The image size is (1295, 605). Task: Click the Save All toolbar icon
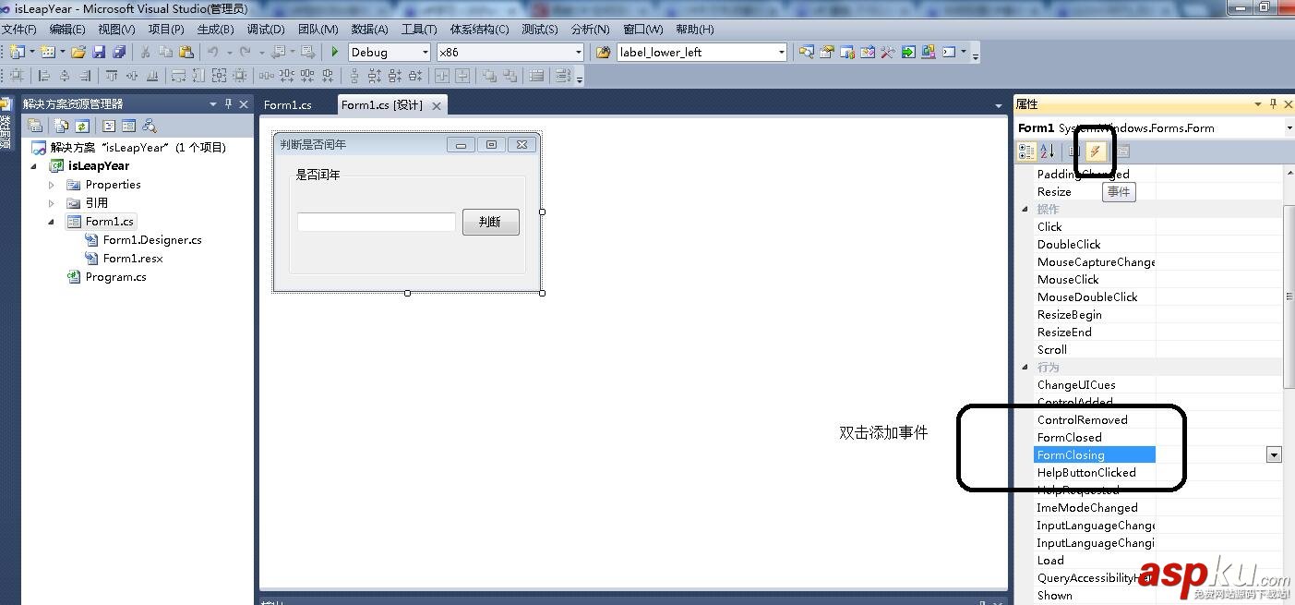tap(117, 52)
